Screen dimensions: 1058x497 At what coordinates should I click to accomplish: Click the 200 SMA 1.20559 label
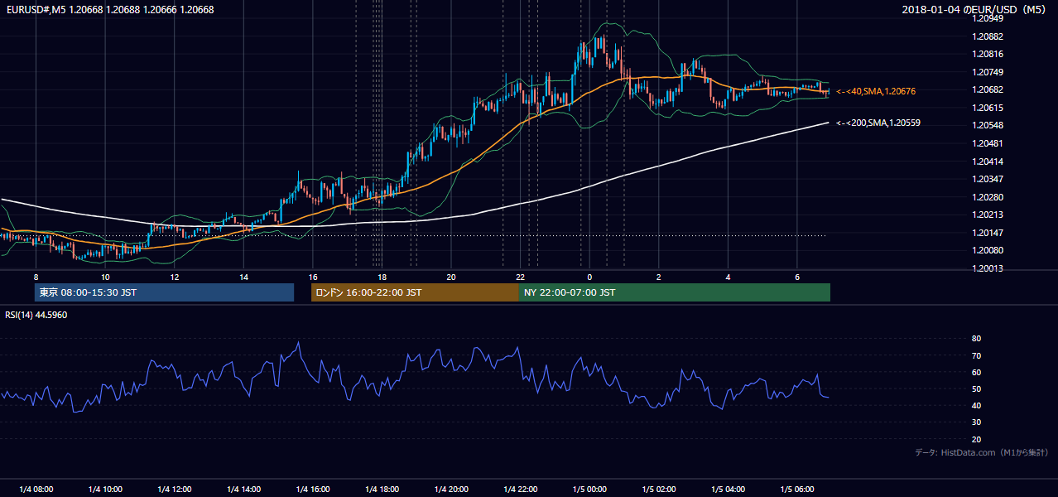878,123
